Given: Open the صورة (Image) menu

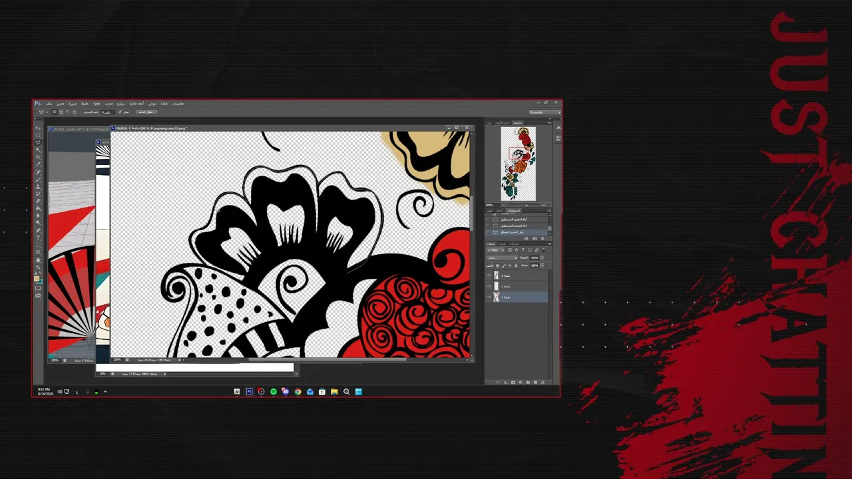Looking at the screenshot, I should point(73,104).
